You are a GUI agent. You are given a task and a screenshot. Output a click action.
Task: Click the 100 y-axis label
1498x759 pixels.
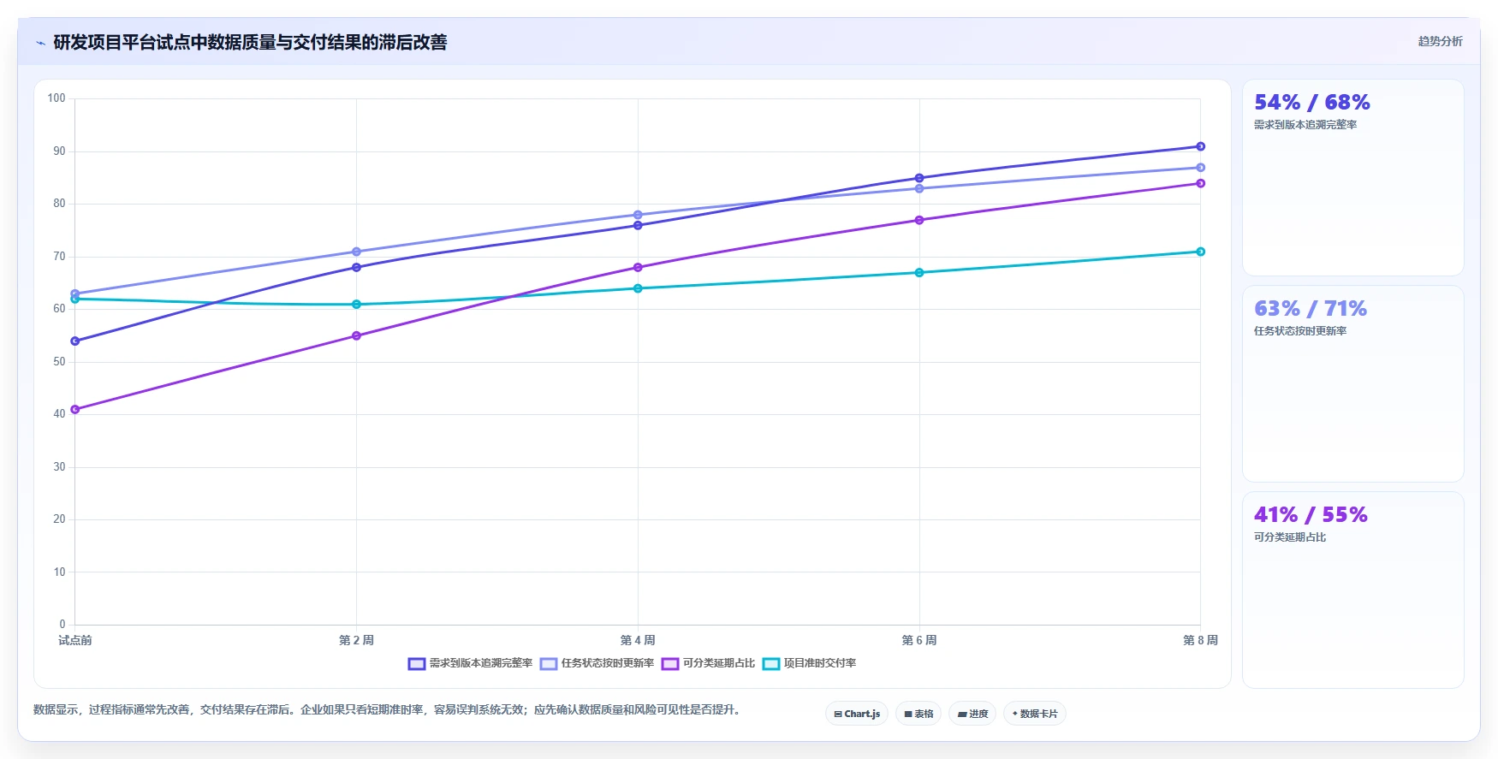coord(56,98)
